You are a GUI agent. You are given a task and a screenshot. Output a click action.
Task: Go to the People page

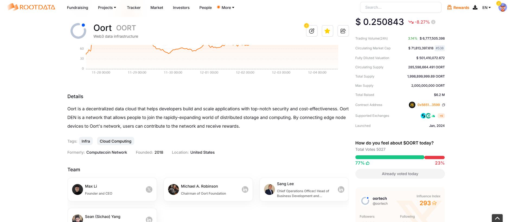pyautogui.click(x=206, y=8)
